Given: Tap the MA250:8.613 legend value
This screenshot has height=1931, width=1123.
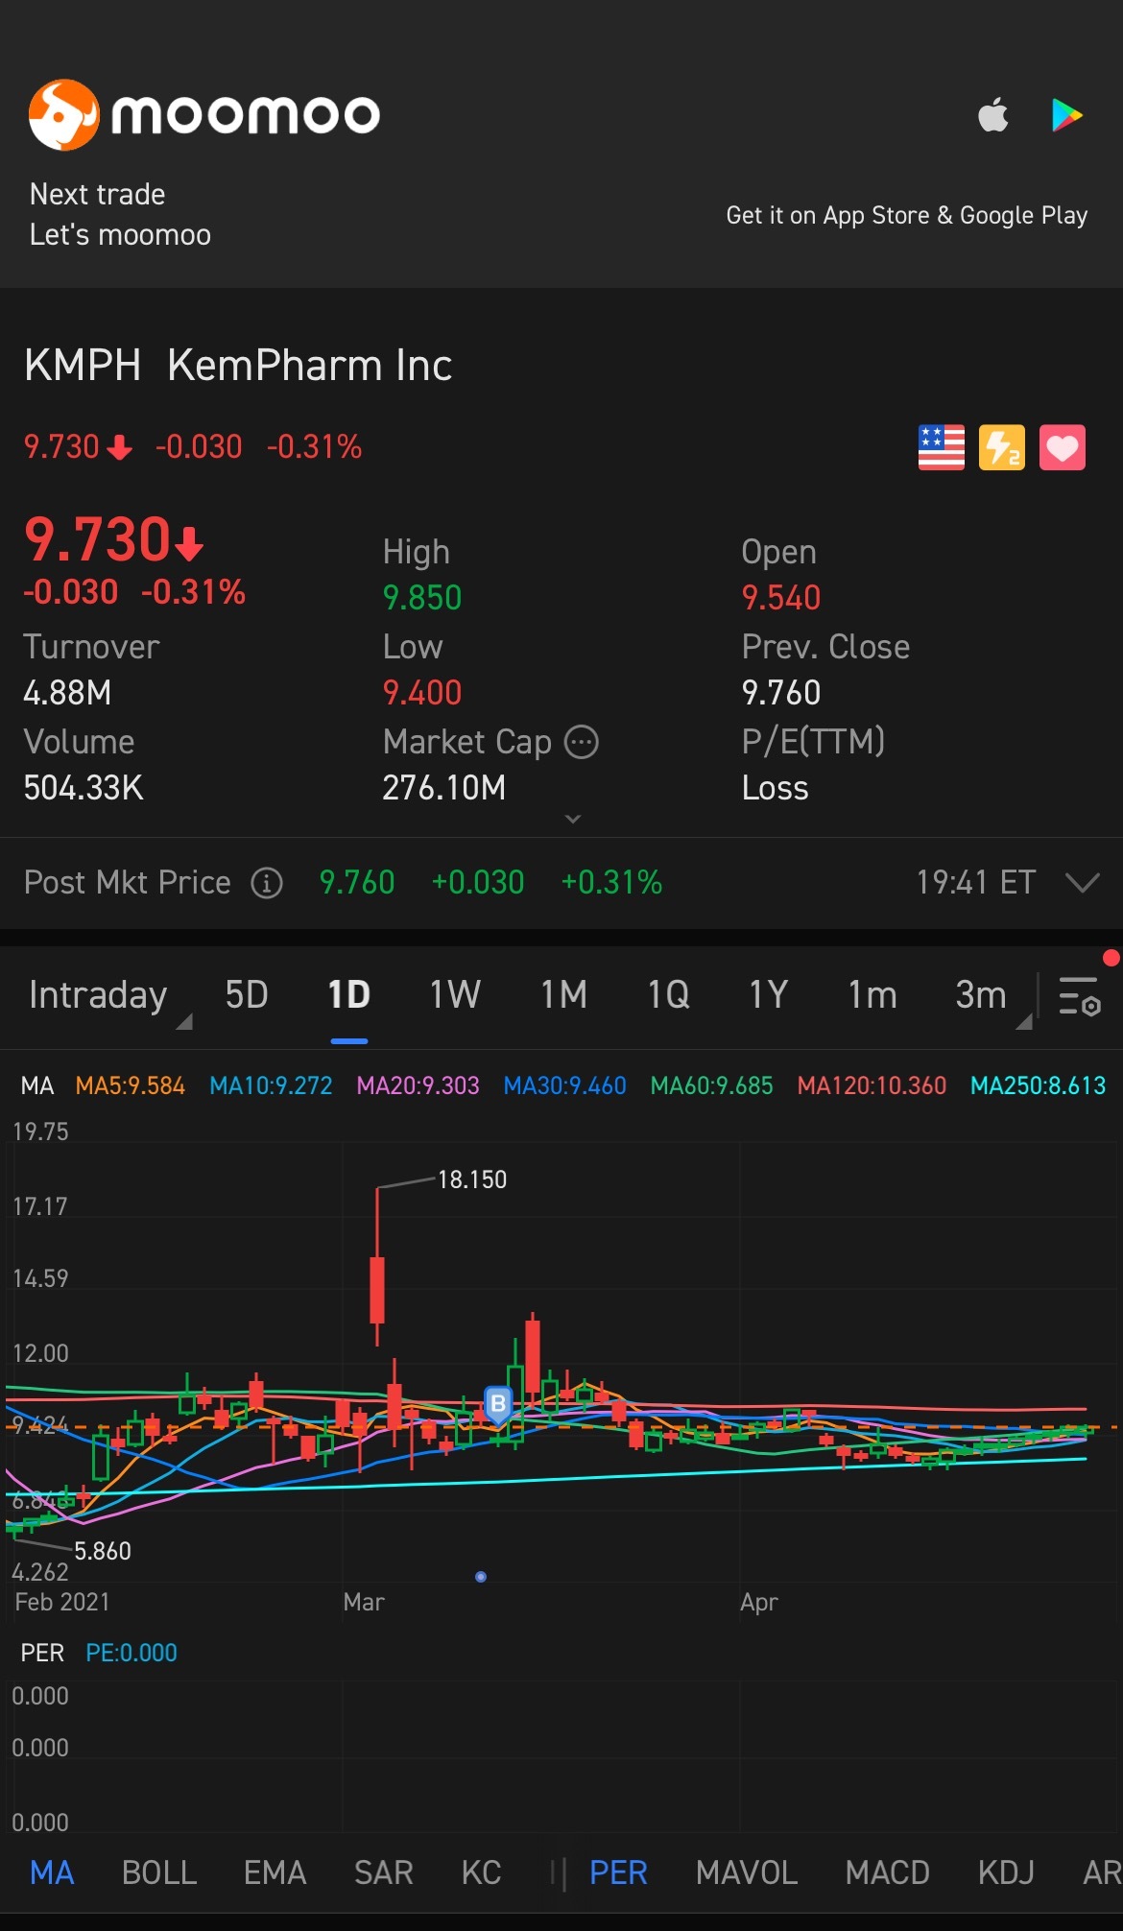Looking at the screenshot, I should point(1038,1085).
